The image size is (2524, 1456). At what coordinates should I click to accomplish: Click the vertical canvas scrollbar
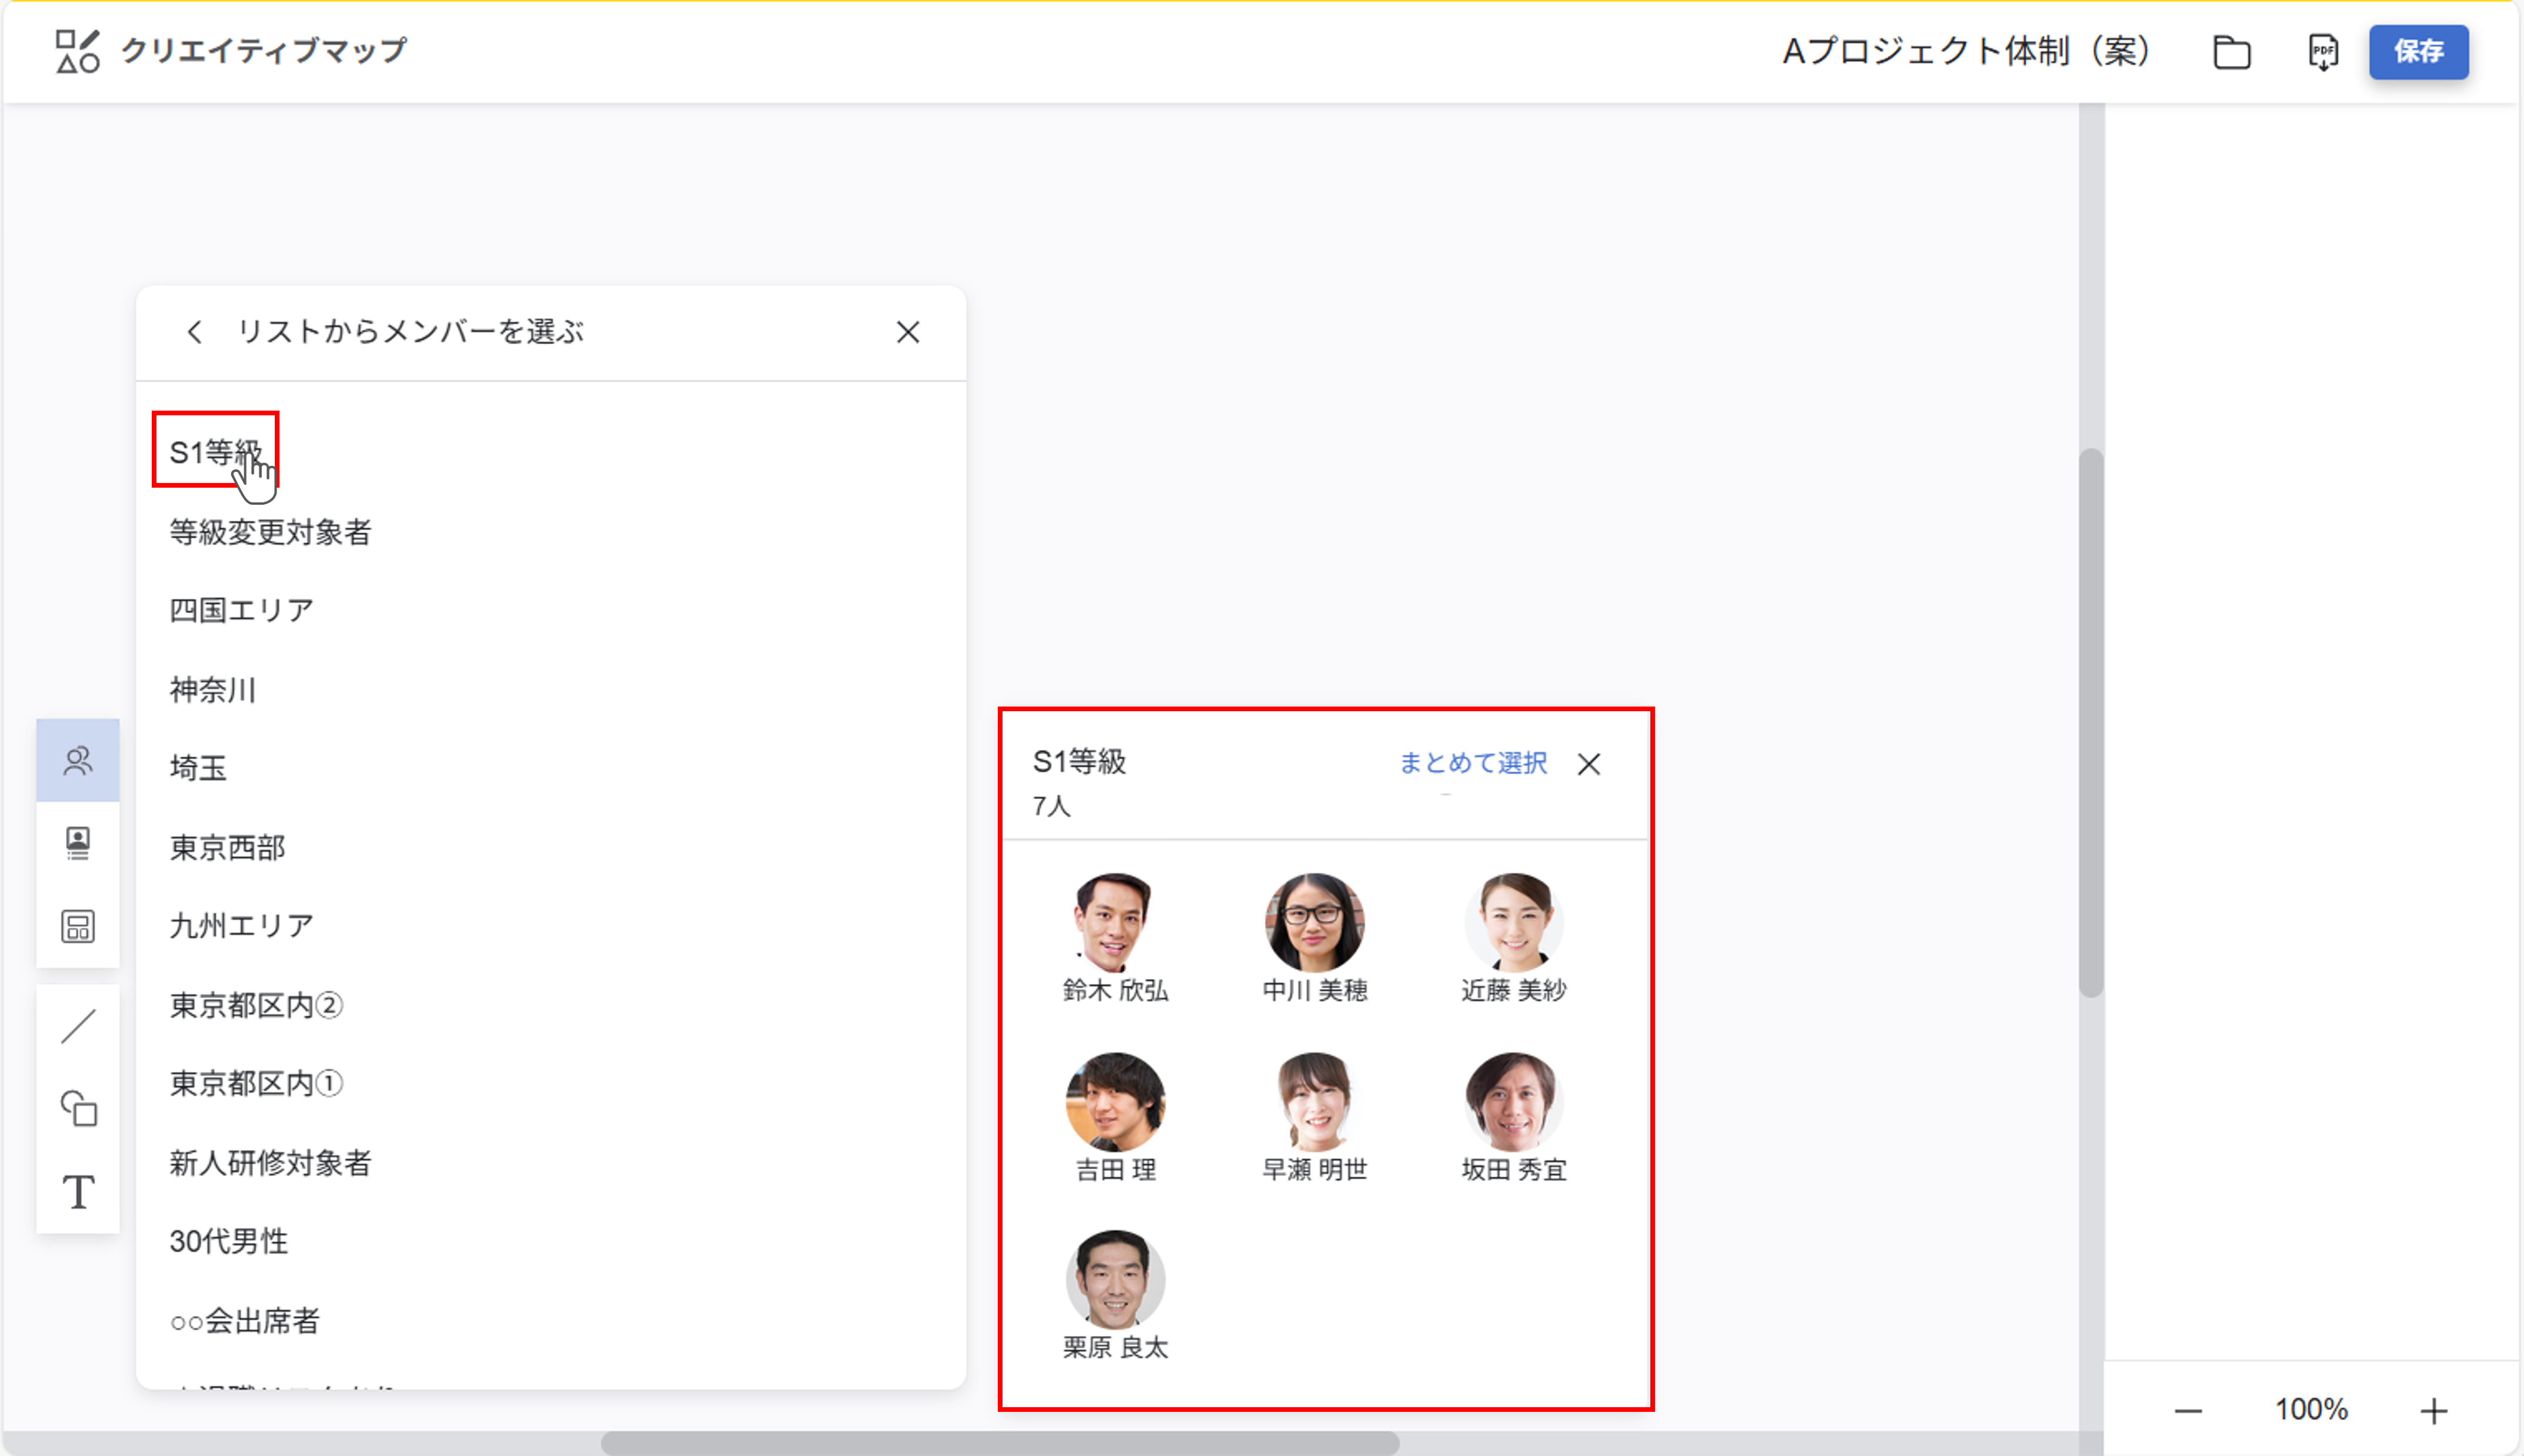coord(2090,722)
